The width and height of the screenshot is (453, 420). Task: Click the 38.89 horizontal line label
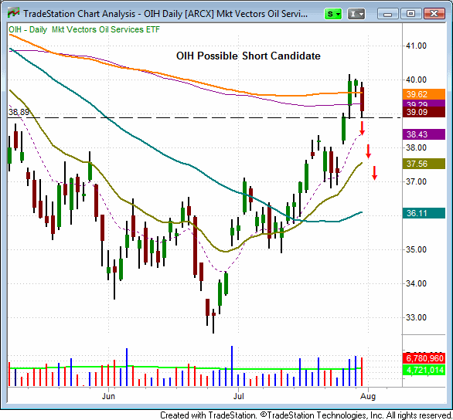[19, 112]
